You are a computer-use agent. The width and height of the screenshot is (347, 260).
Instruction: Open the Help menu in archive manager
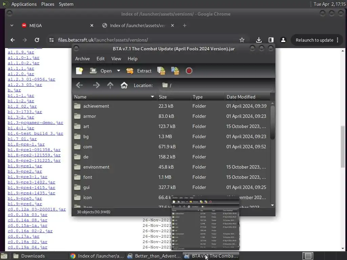tap(132, 59)
